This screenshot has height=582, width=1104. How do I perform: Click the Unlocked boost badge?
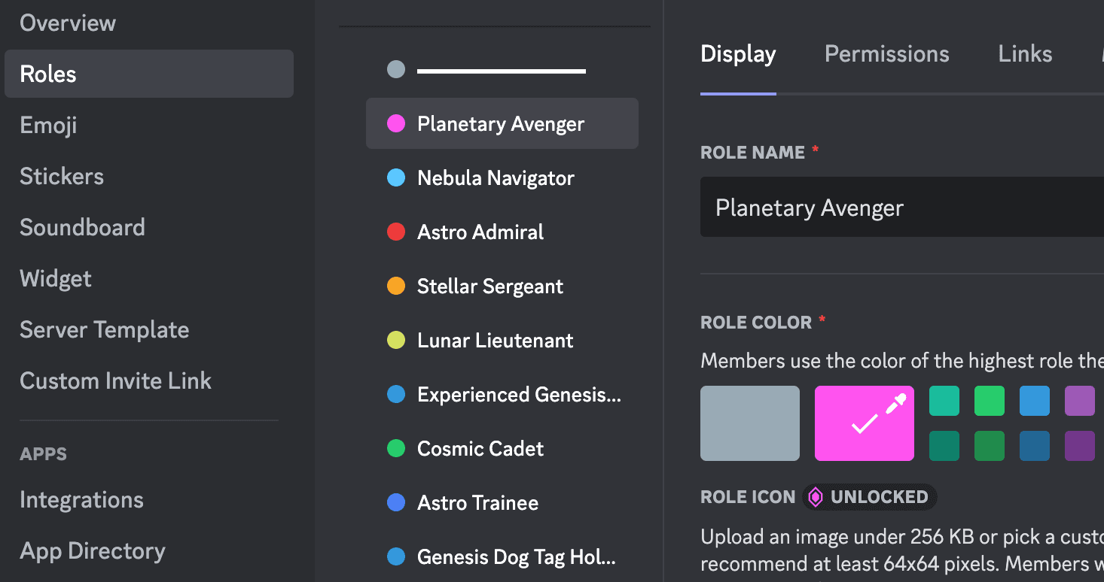pos(870,497)
